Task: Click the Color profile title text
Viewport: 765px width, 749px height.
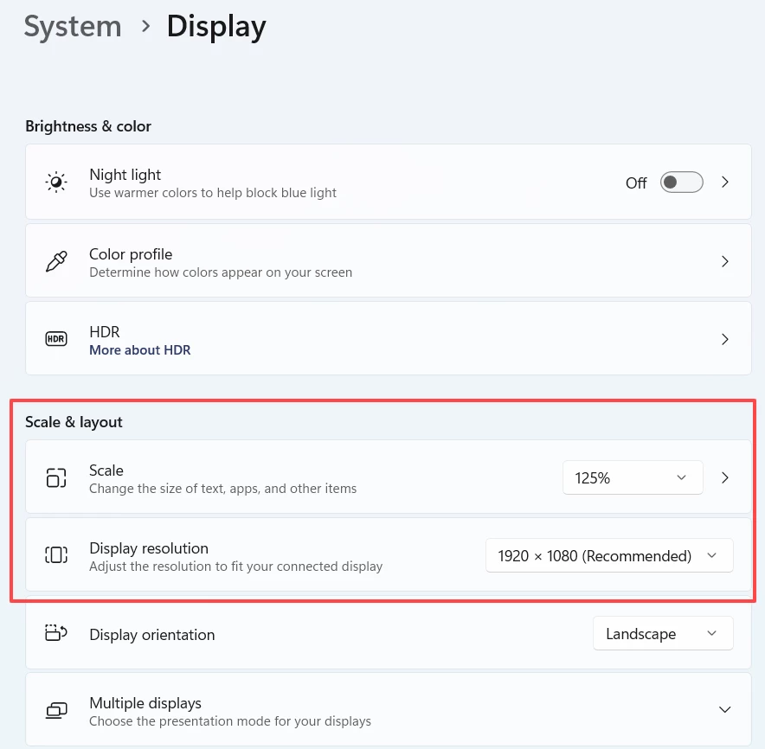Action: (x=131, y=254)
